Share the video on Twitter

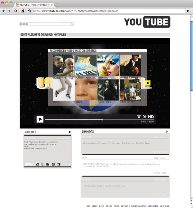point(42,164)
